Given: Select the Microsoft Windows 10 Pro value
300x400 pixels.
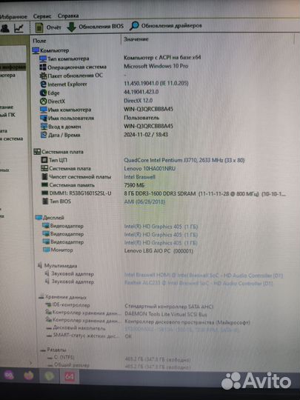Looking at the screenshot, I should (156, 66).
